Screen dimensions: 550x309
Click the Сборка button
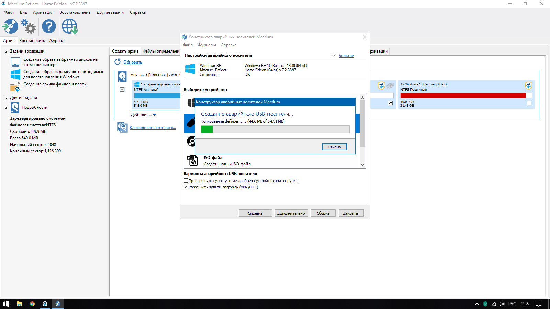(x=323, y=213)
